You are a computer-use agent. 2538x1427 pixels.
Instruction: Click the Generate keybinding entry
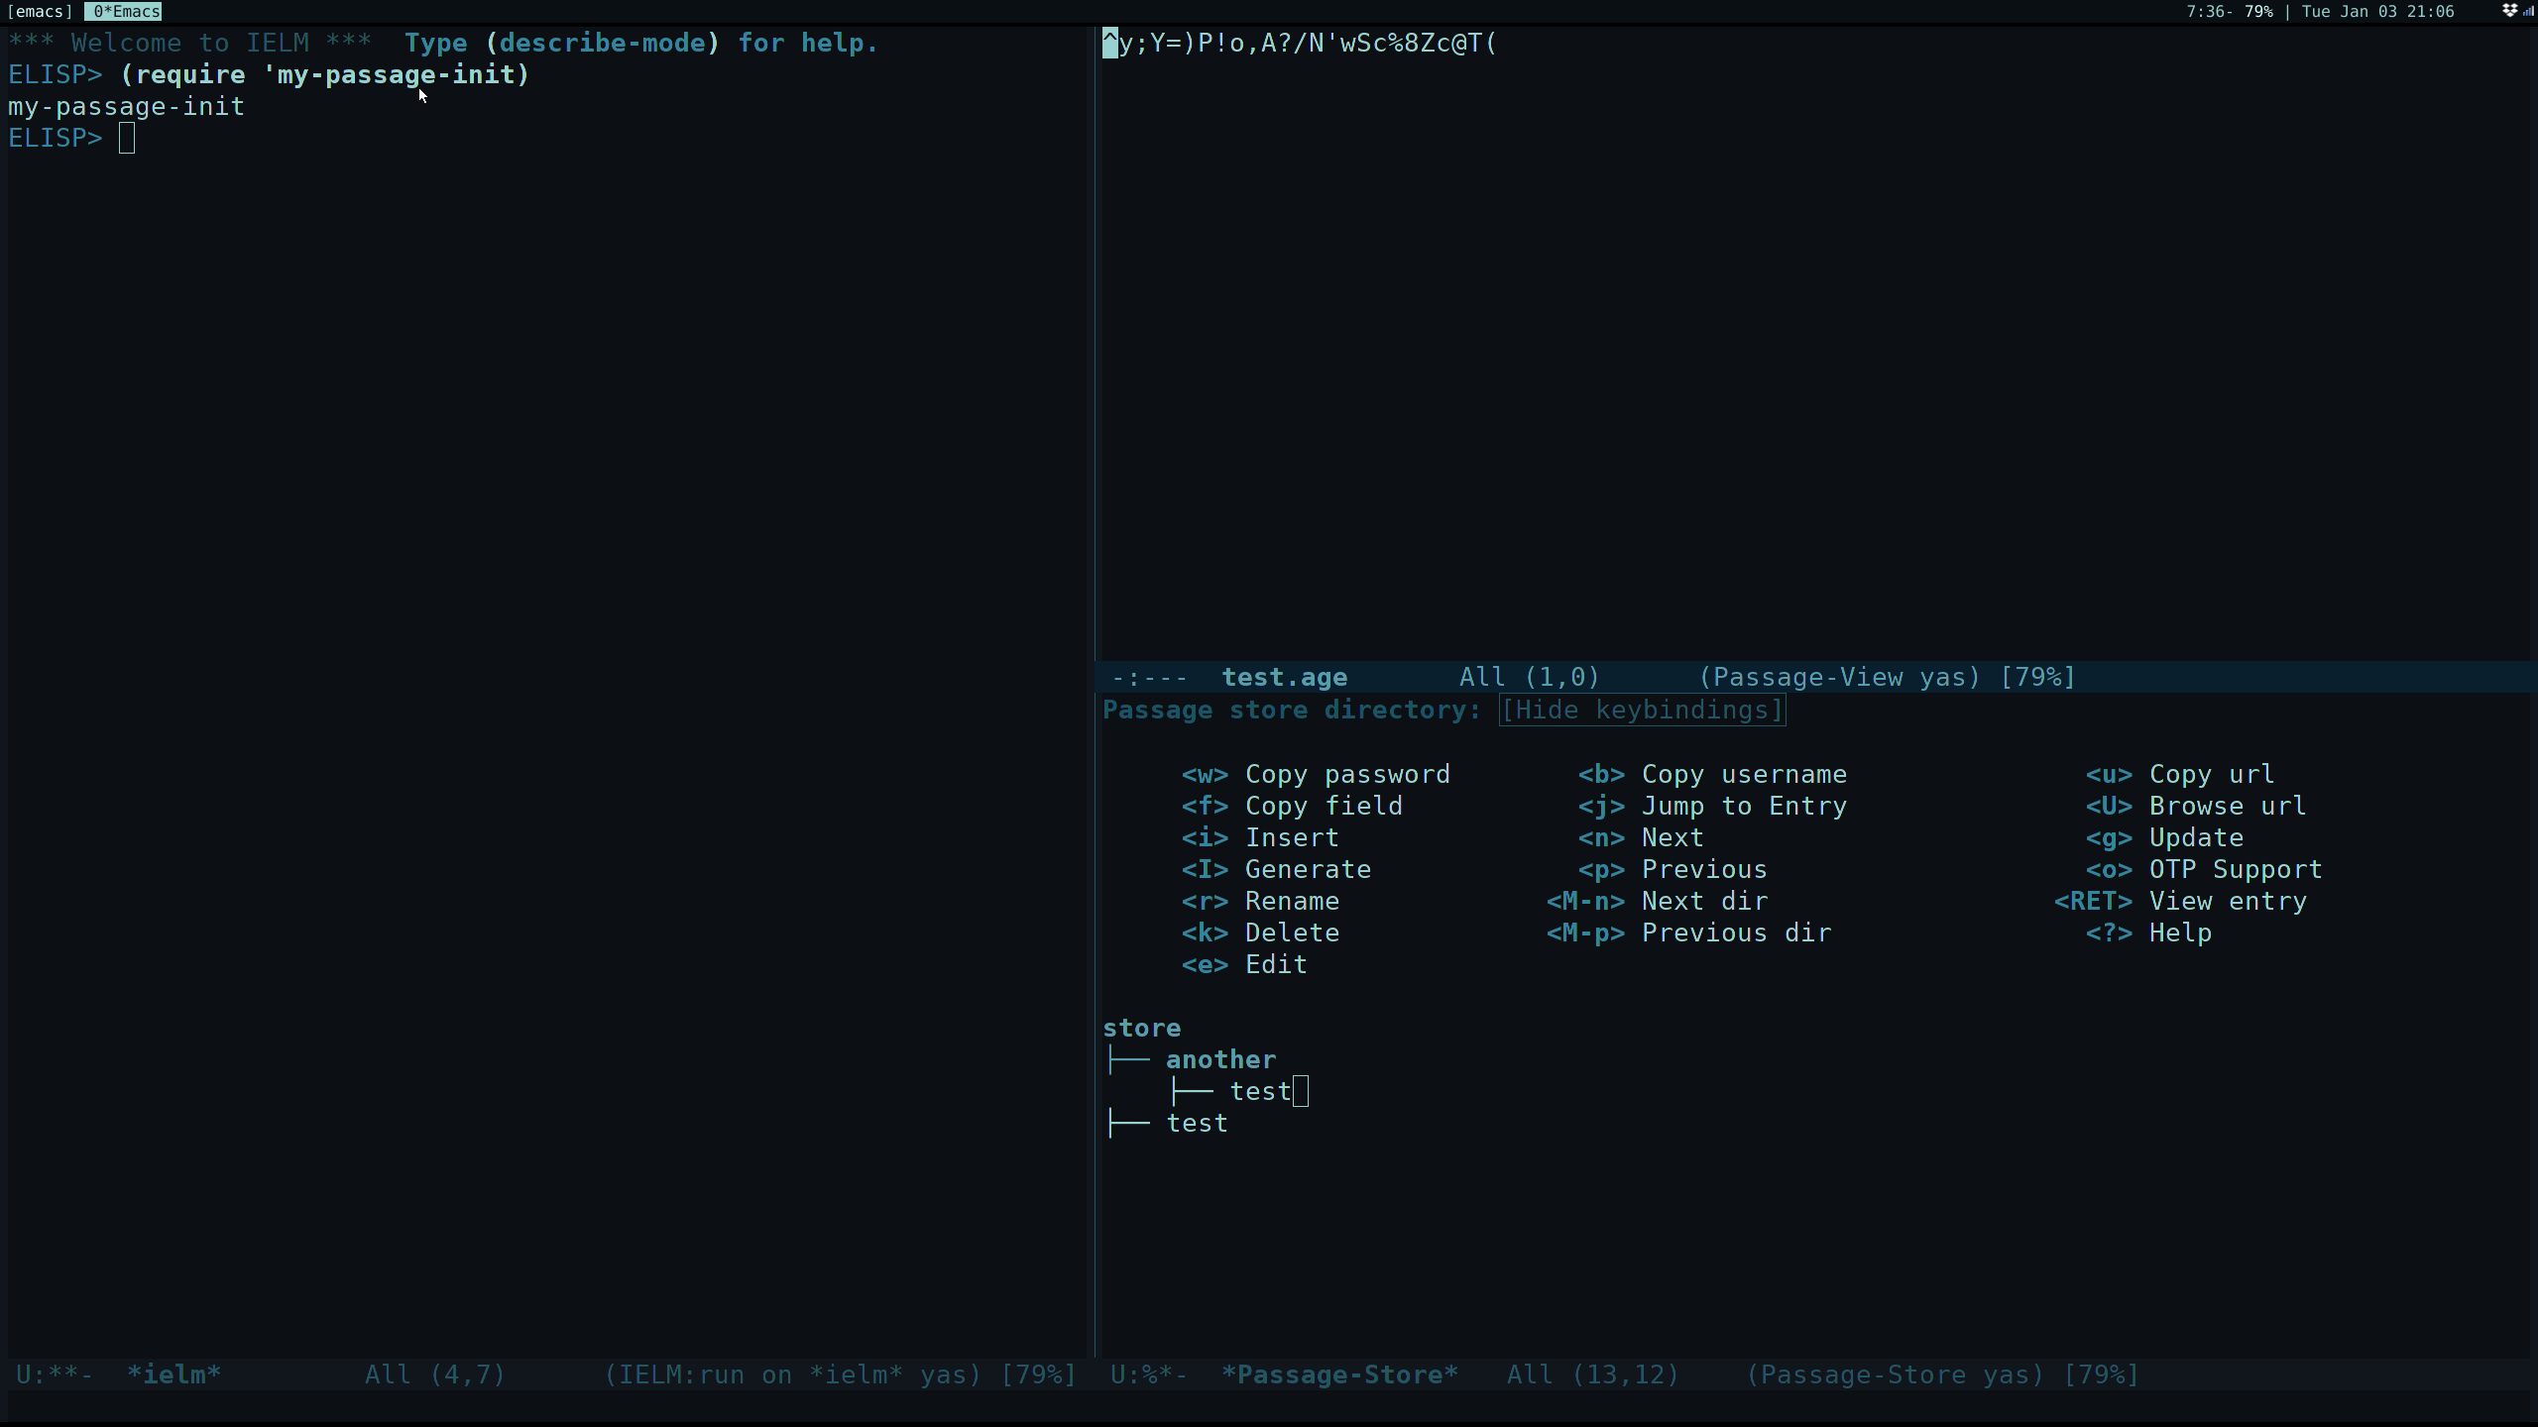point(1307,869)
